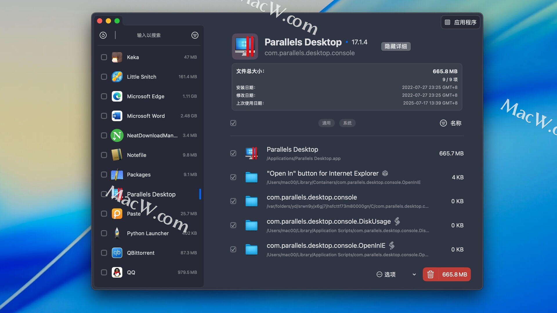557x313 pixels.
Task: Click the Packages app icon
Action: (117, 174)
